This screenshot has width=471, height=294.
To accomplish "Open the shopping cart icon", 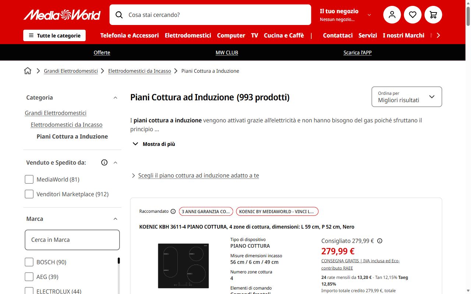I will [x=433, y=15].
